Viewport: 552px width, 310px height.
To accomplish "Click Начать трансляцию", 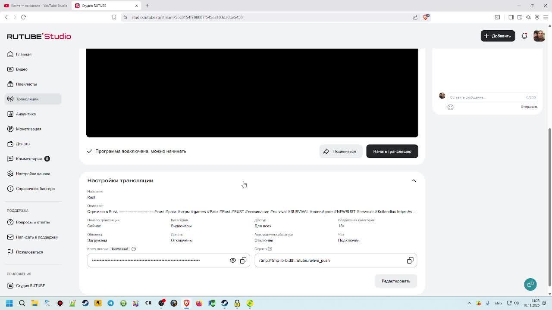I will [392, 151].
